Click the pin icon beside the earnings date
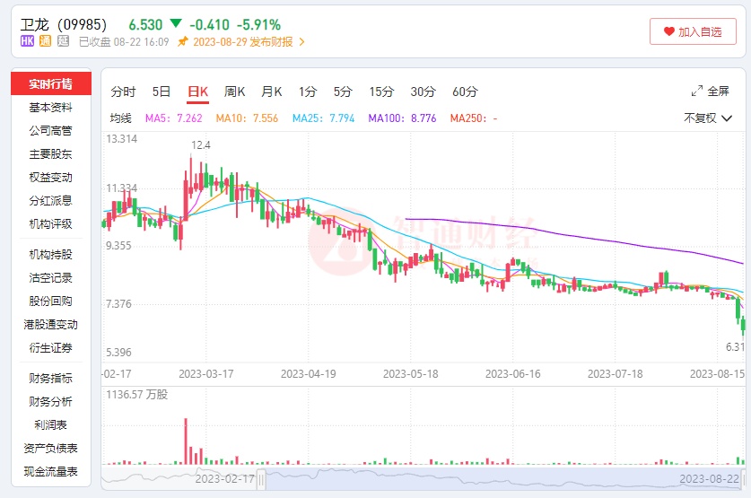The image size is (751, 498). coord(182,42)
